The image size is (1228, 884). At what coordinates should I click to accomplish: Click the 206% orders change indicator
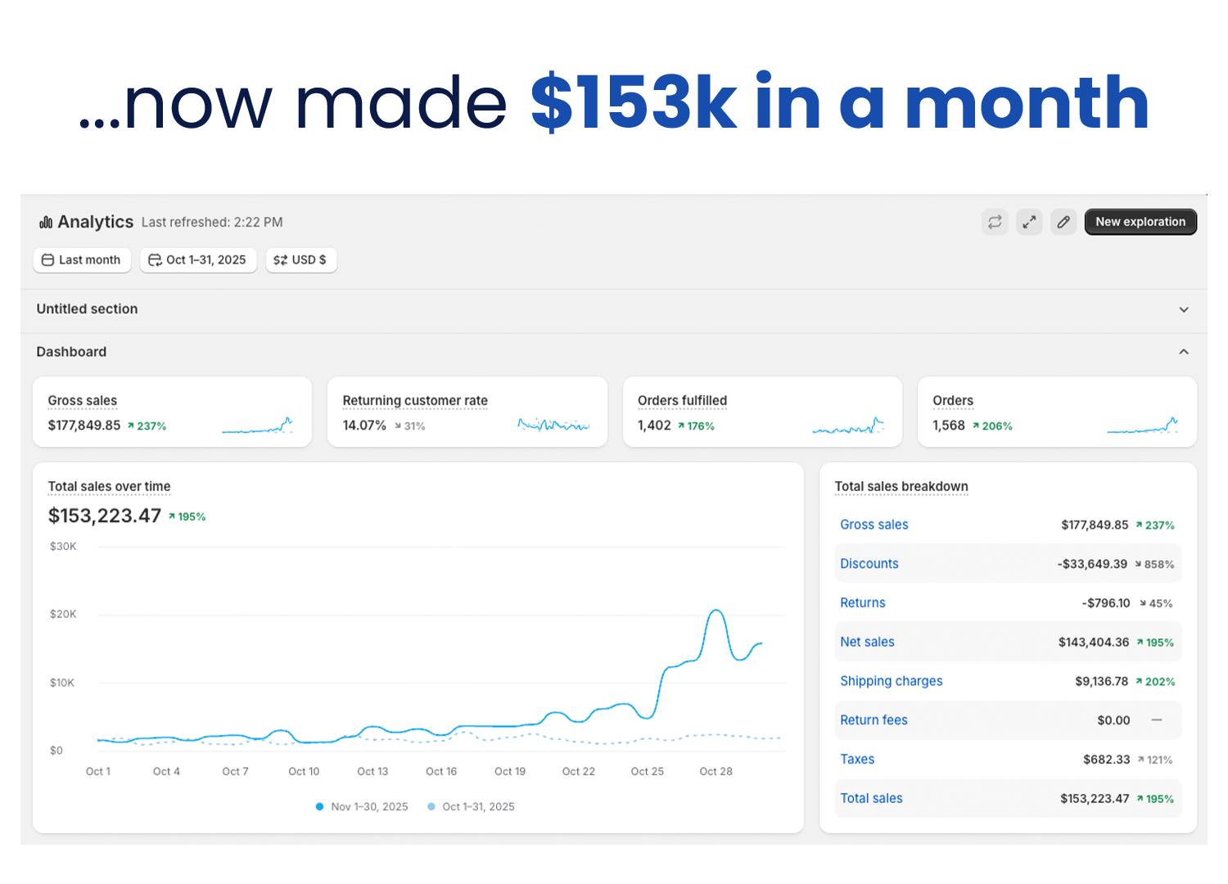click(992, 426)
